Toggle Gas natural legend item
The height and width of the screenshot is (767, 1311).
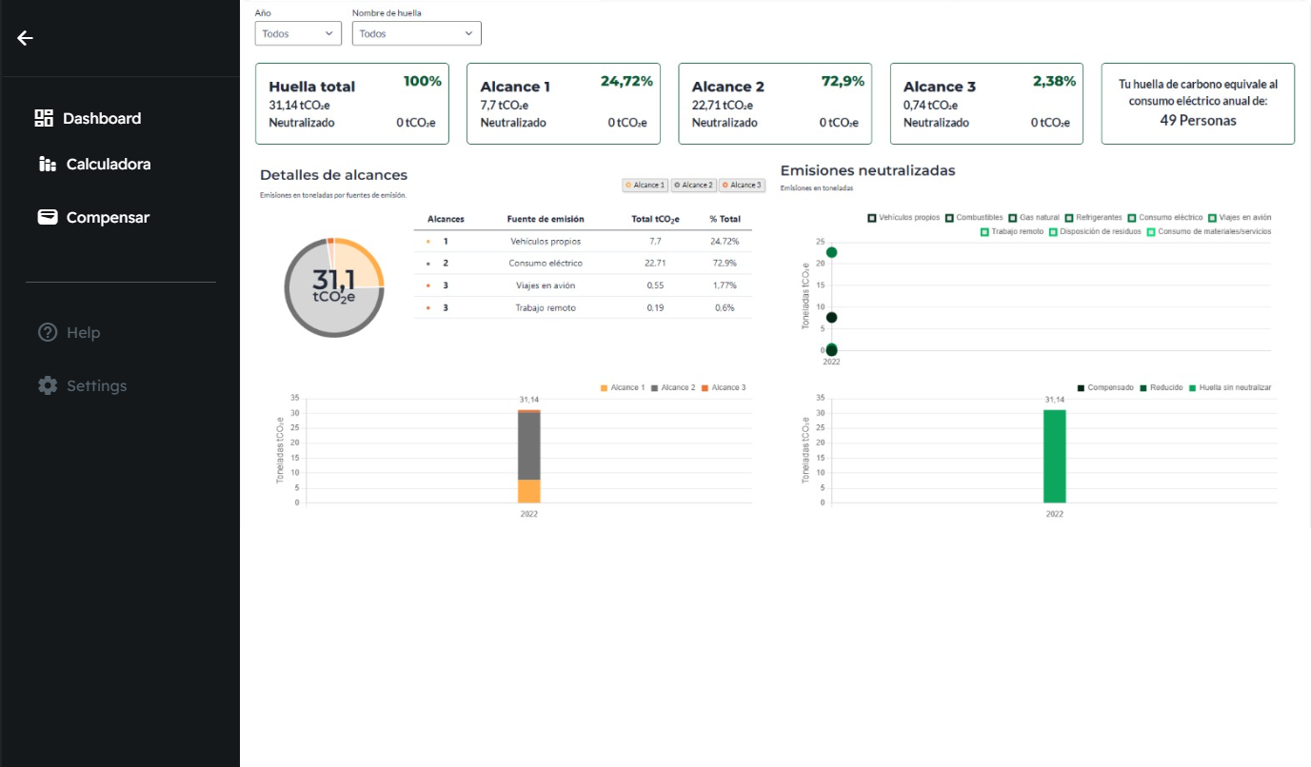1034,218
